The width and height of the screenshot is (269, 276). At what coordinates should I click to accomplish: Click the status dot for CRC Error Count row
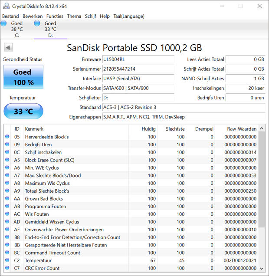(x=7, y=268)
